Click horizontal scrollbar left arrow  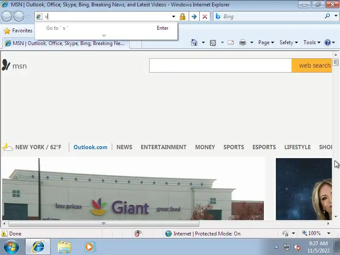pos(4,224)
